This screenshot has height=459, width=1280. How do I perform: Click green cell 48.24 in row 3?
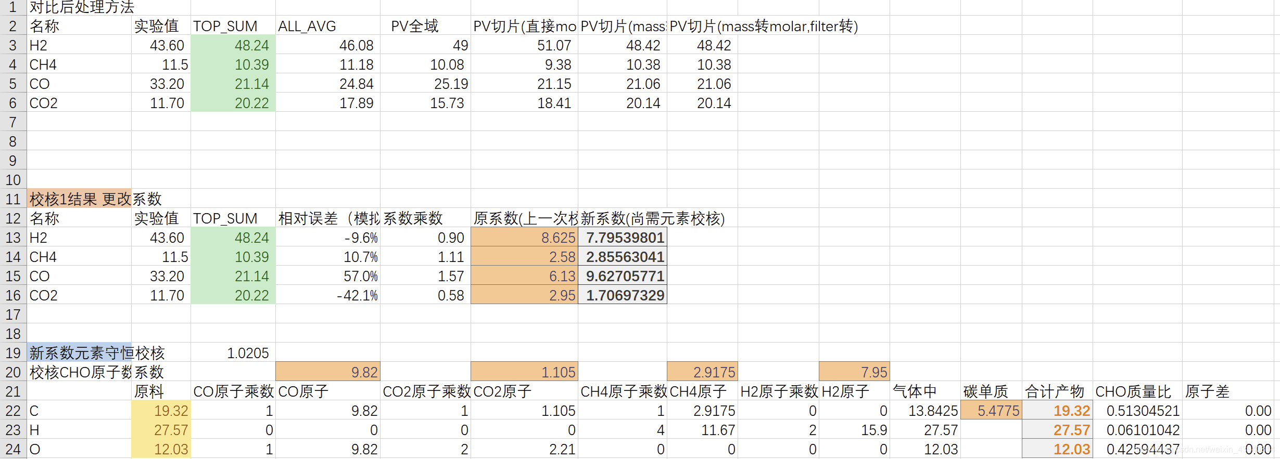point(233,45)
